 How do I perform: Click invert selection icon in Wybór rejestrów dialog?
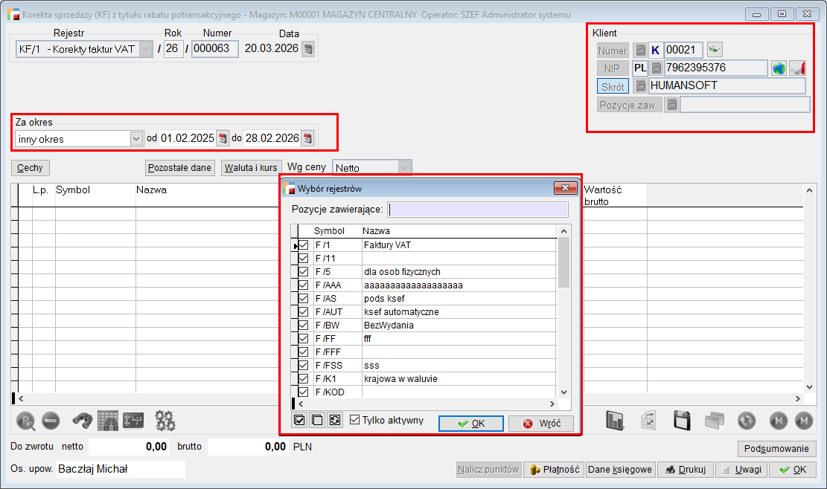335,421
